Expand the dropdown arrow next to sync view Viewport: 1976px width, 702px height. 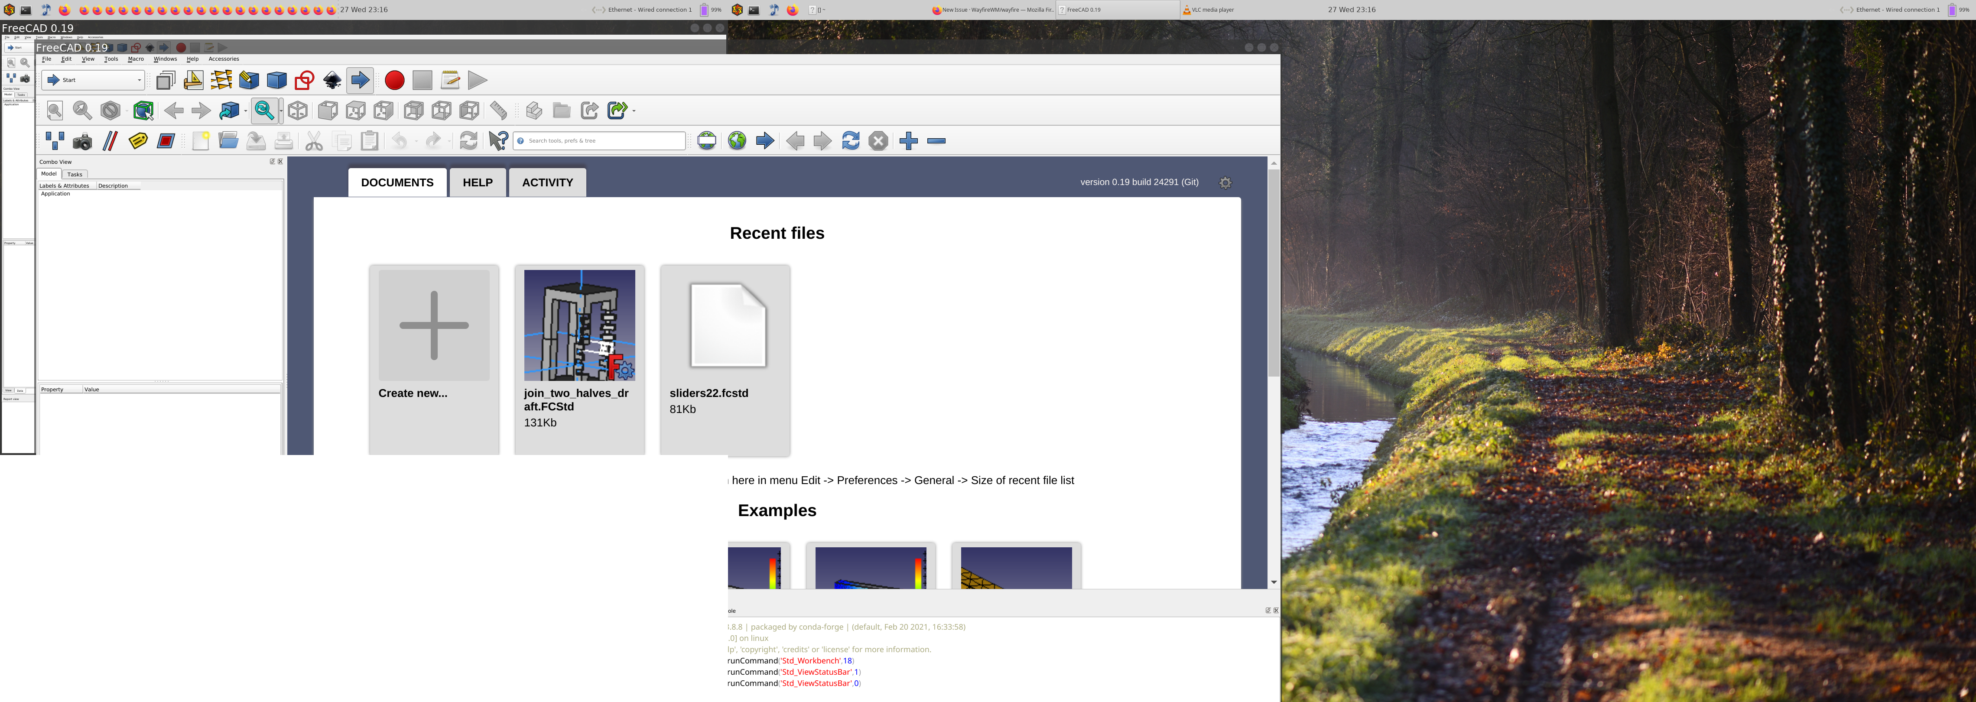(x=281, y=110)
